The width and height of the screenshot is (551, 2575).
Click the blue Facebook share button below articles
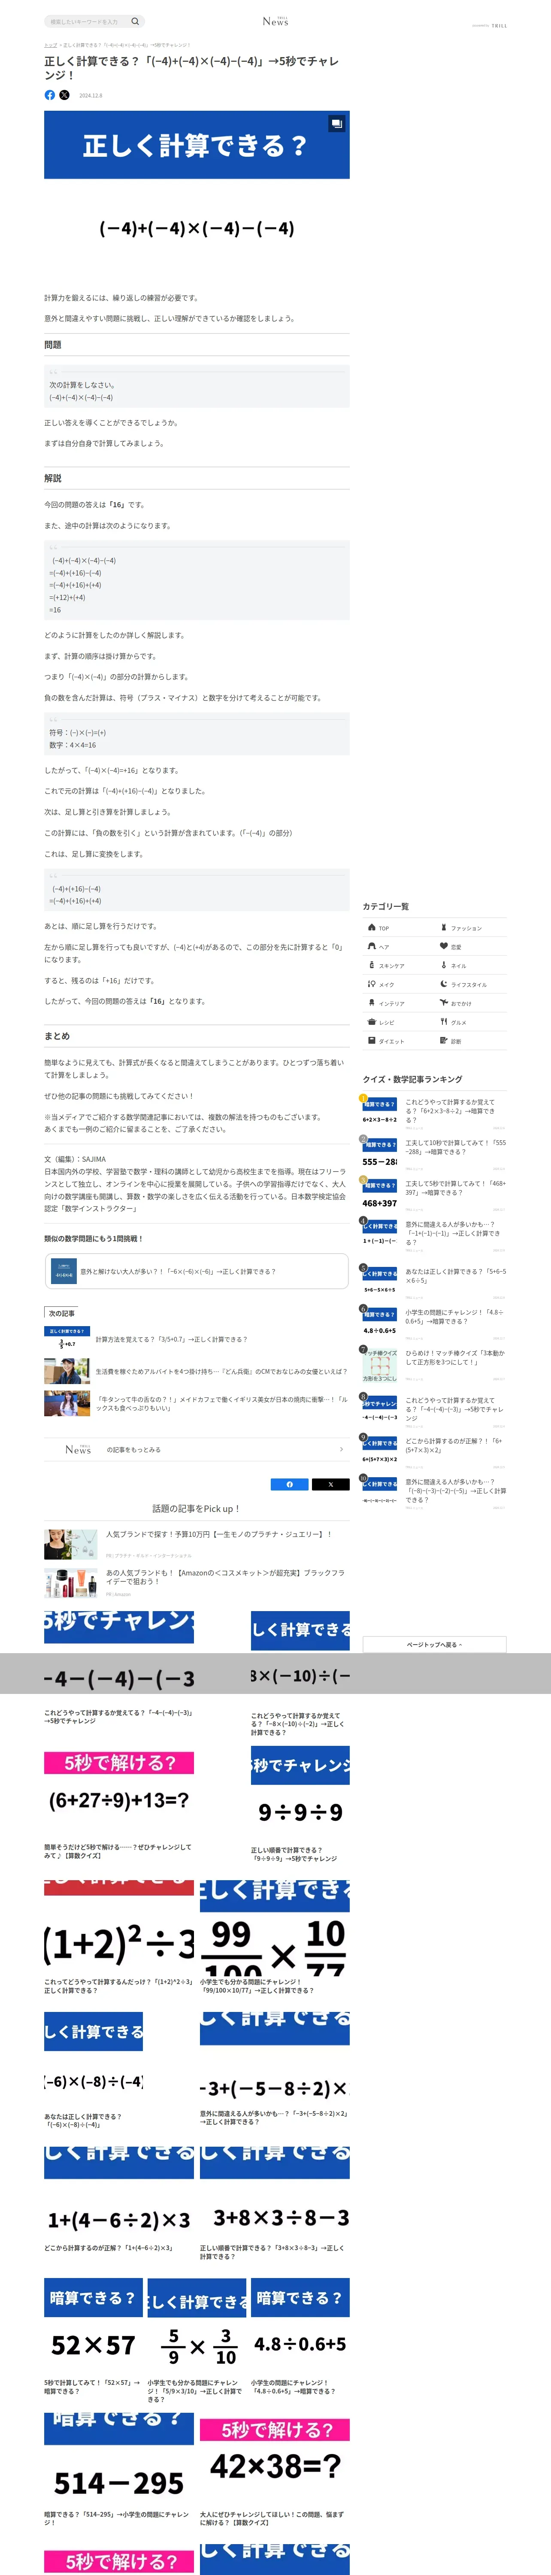[290, 1484]
